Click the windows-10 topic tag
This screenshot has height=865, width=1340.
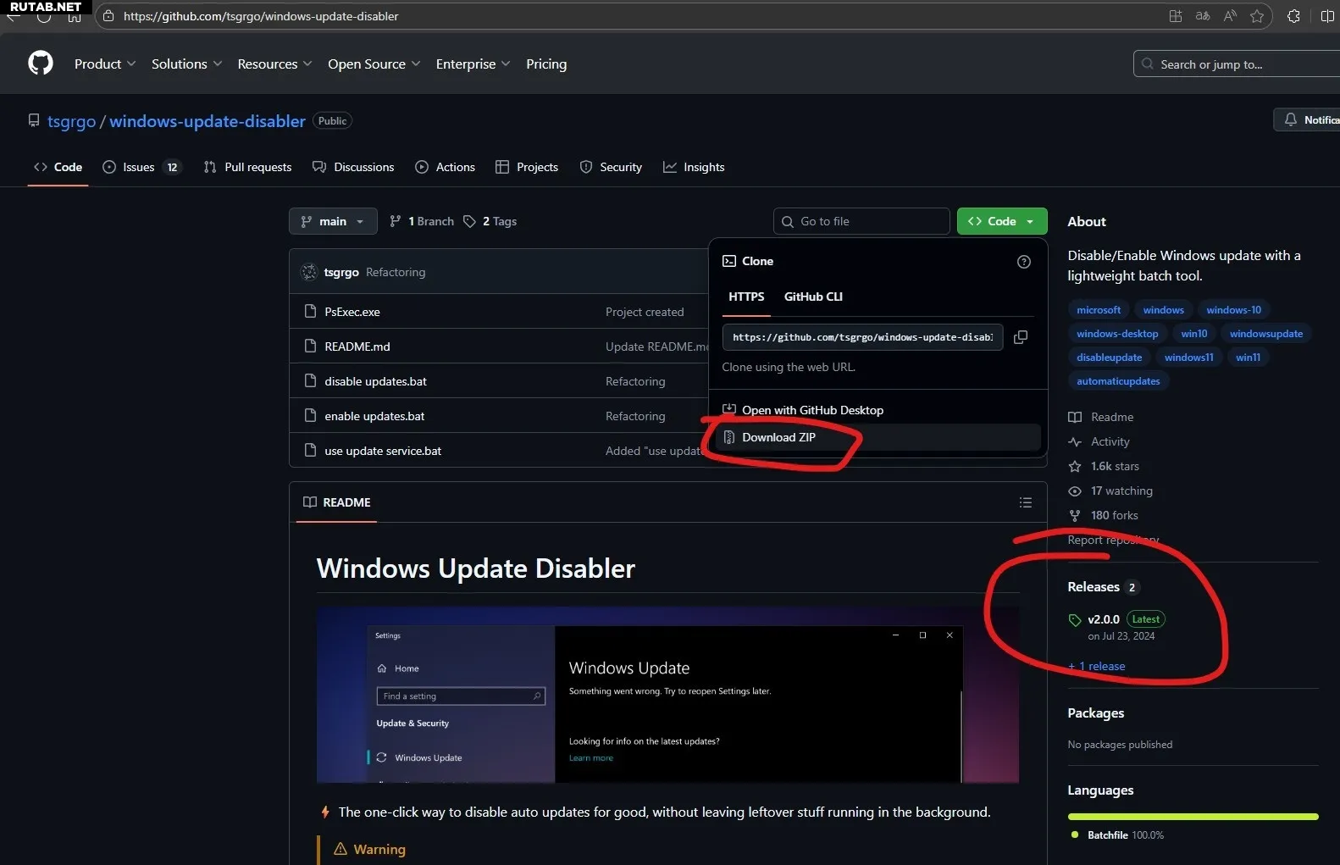(x=1232, y=310)
